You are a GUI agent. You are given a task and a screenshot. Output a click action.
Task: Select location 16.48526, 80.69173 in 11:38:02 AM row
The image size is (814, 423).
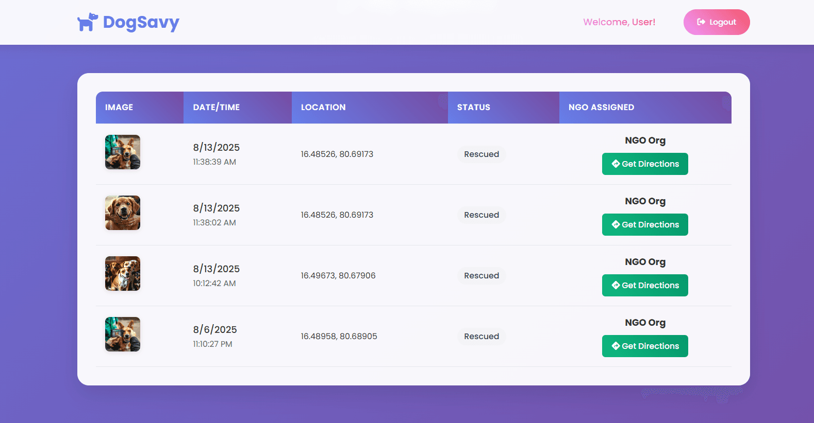tap(337, 215)
